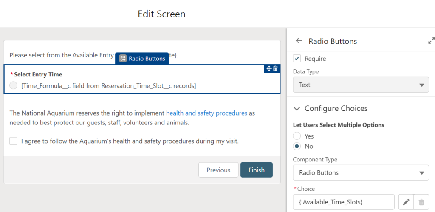Click the expand panel arrows icon
This screenshot has height=212, width=435.
[x=431, y=40]
